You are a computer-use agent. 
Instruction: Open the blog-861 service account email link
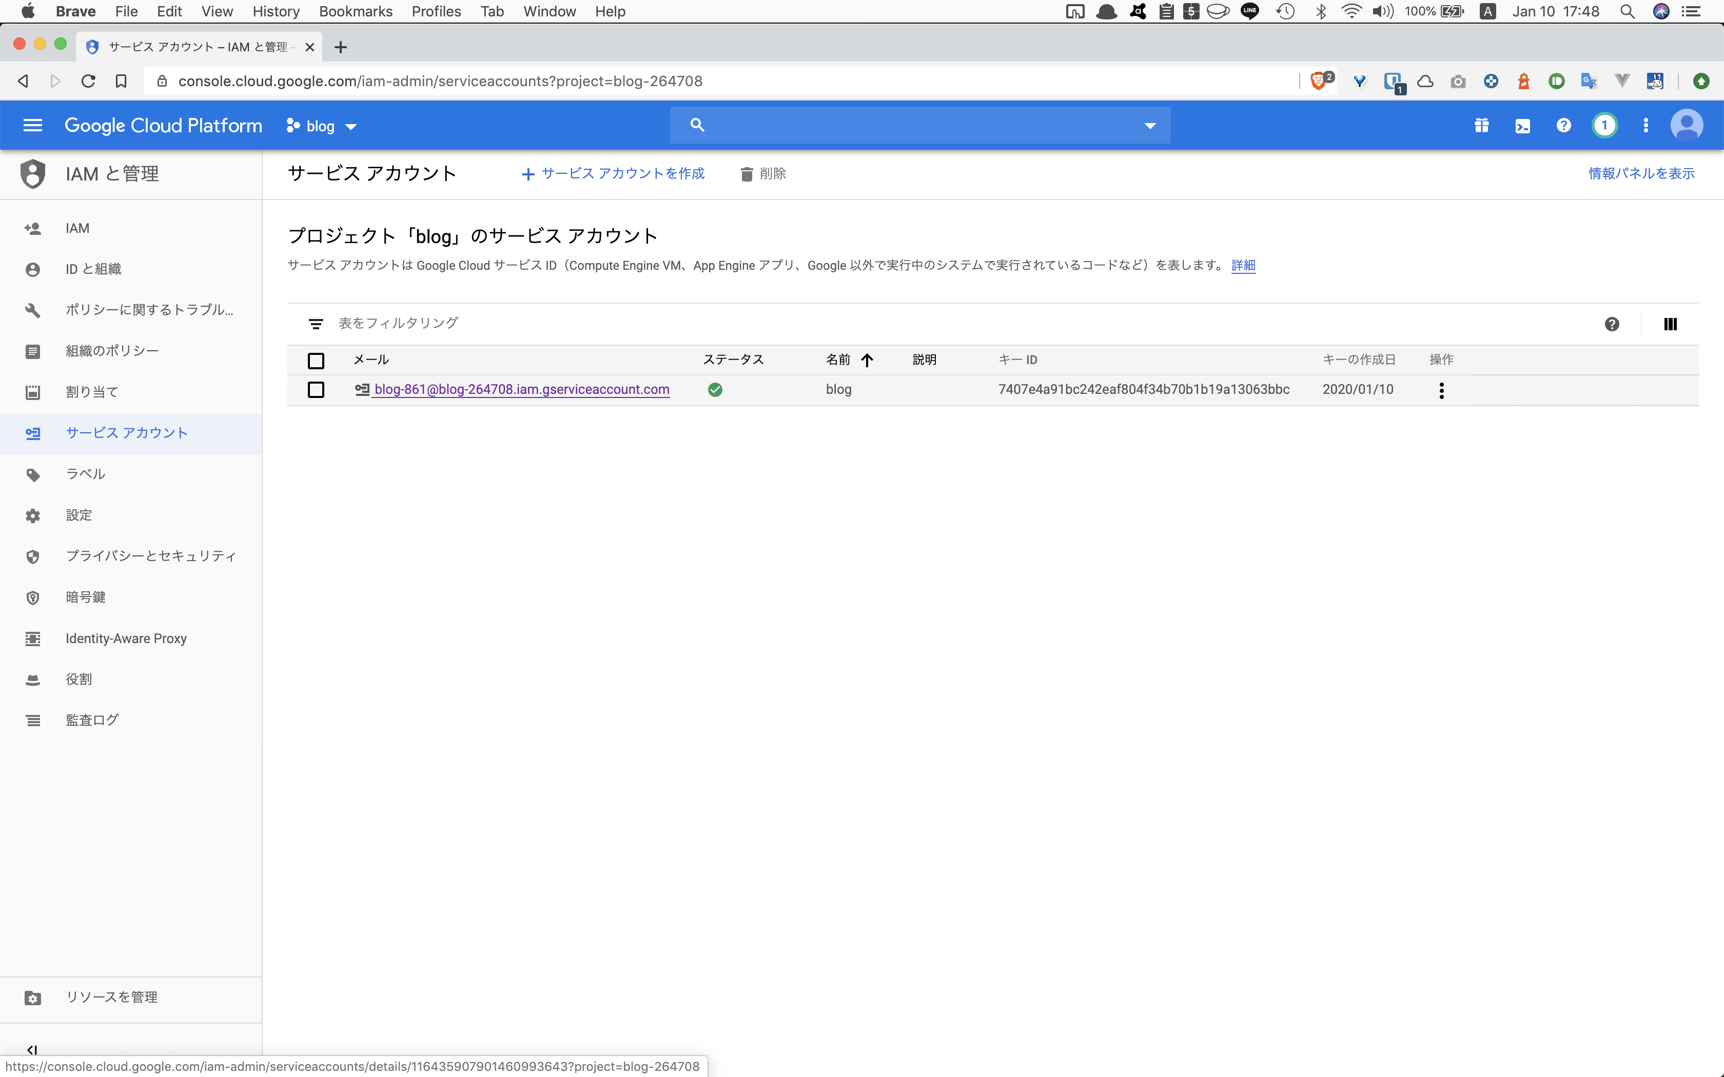click(x=521, y=390)
